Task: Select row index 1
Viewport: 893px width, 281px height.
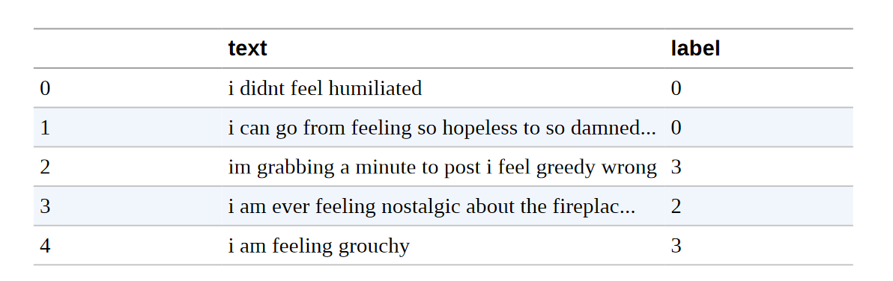Action: coord(45,128)
